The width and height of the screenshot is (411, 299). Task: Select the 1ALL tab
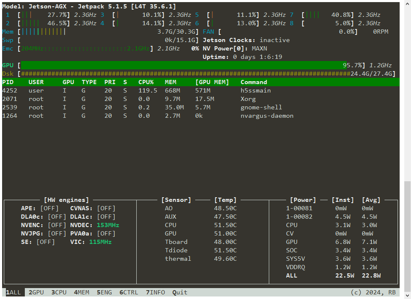tap(13, 292)
